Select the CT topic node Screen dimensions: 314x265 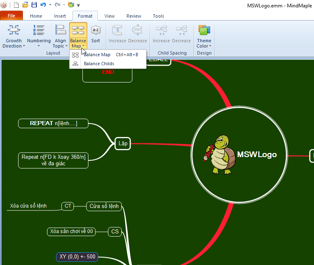[68, 206]
